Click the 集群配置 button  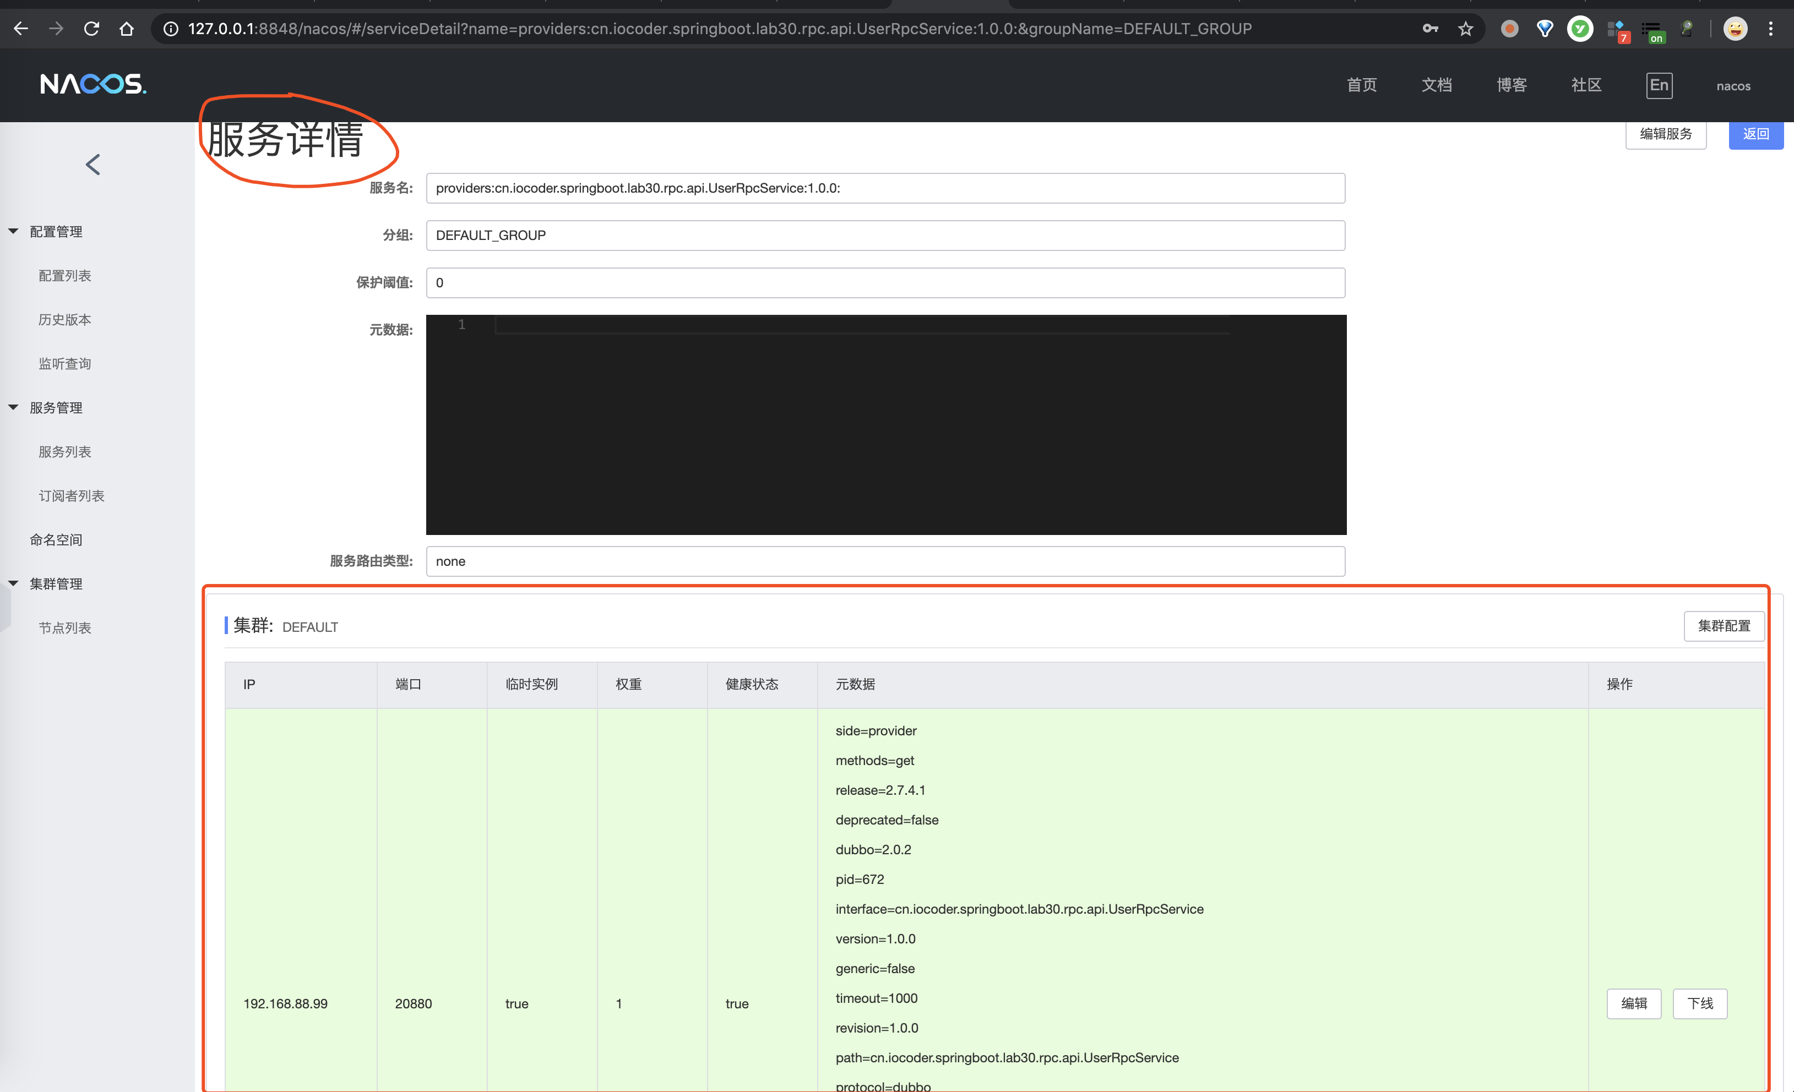pos(1724,626)
